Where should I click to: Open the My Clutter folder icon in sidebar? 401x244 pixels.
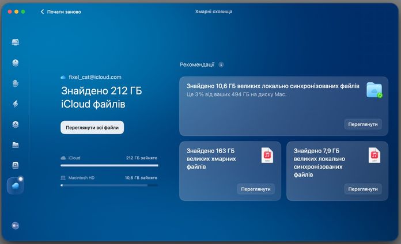click(16, 145)
